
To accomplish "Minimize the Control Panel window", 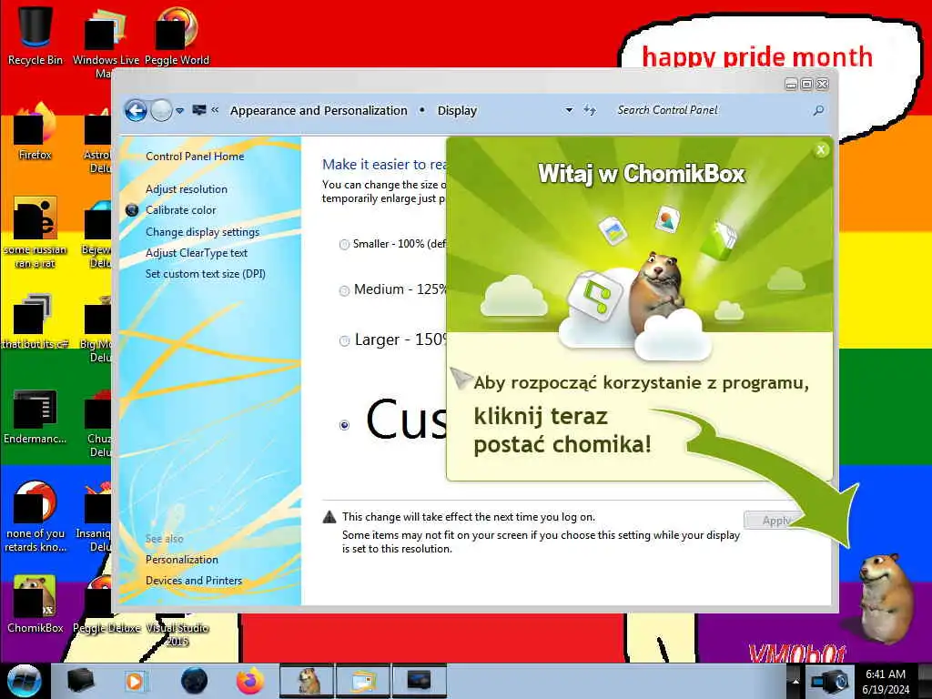I will [791, 85].
